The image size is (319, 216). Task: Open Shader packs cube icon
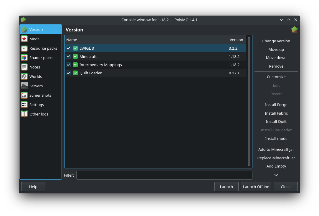[x=24, y=58]
